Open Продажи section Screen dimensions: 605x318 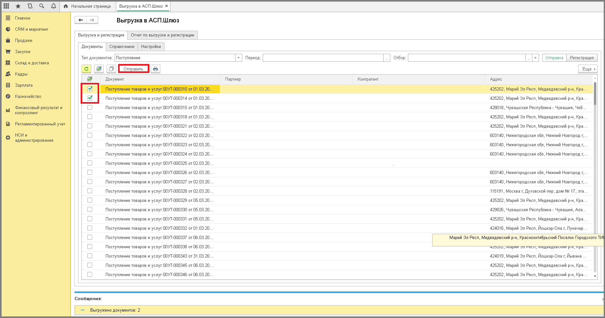tap(24, 41)
